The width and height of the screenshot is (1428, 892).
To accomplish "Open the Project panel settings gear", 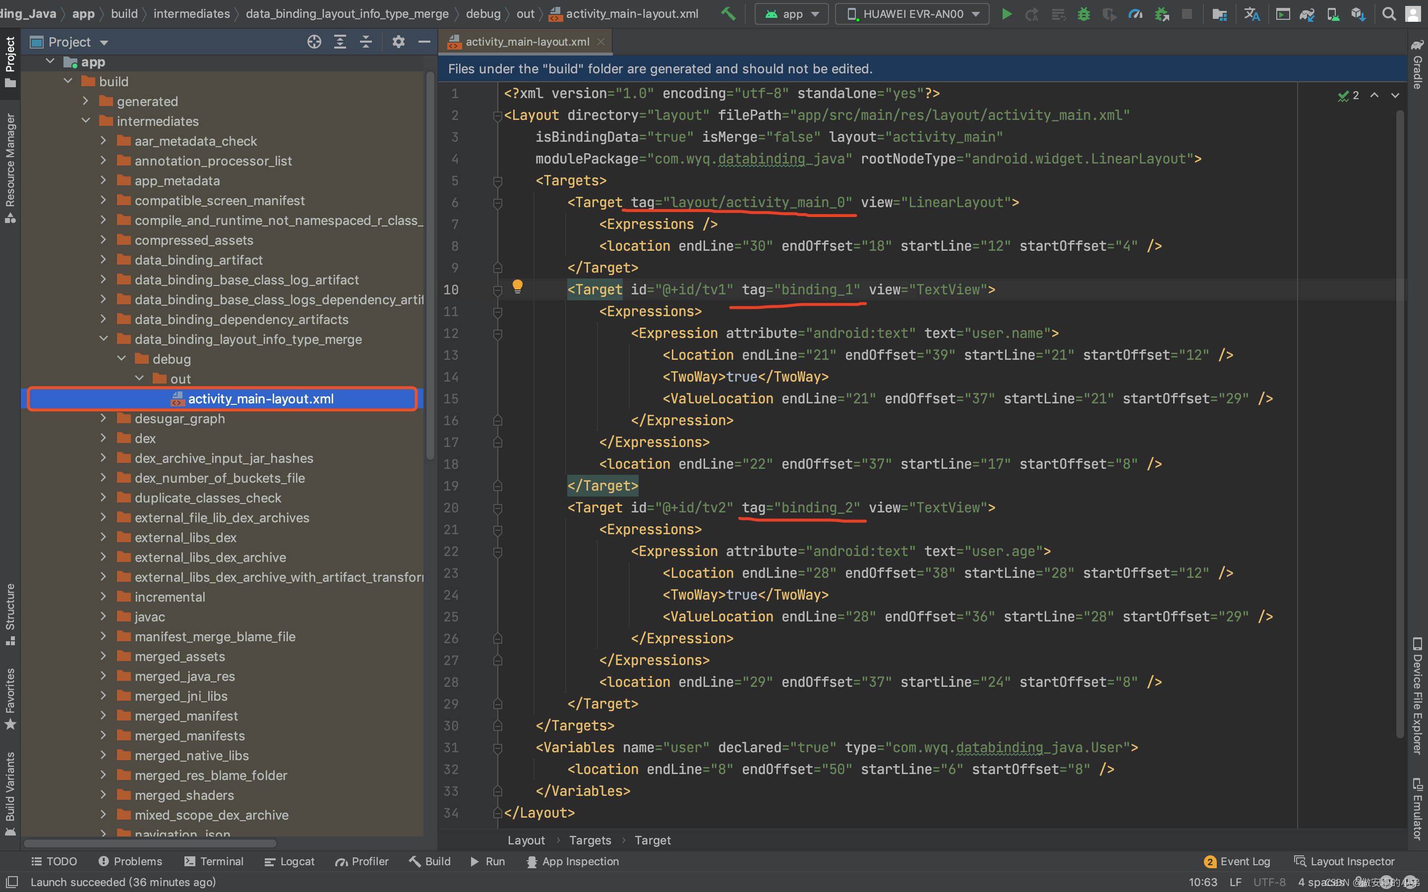I will coord(399,41).
